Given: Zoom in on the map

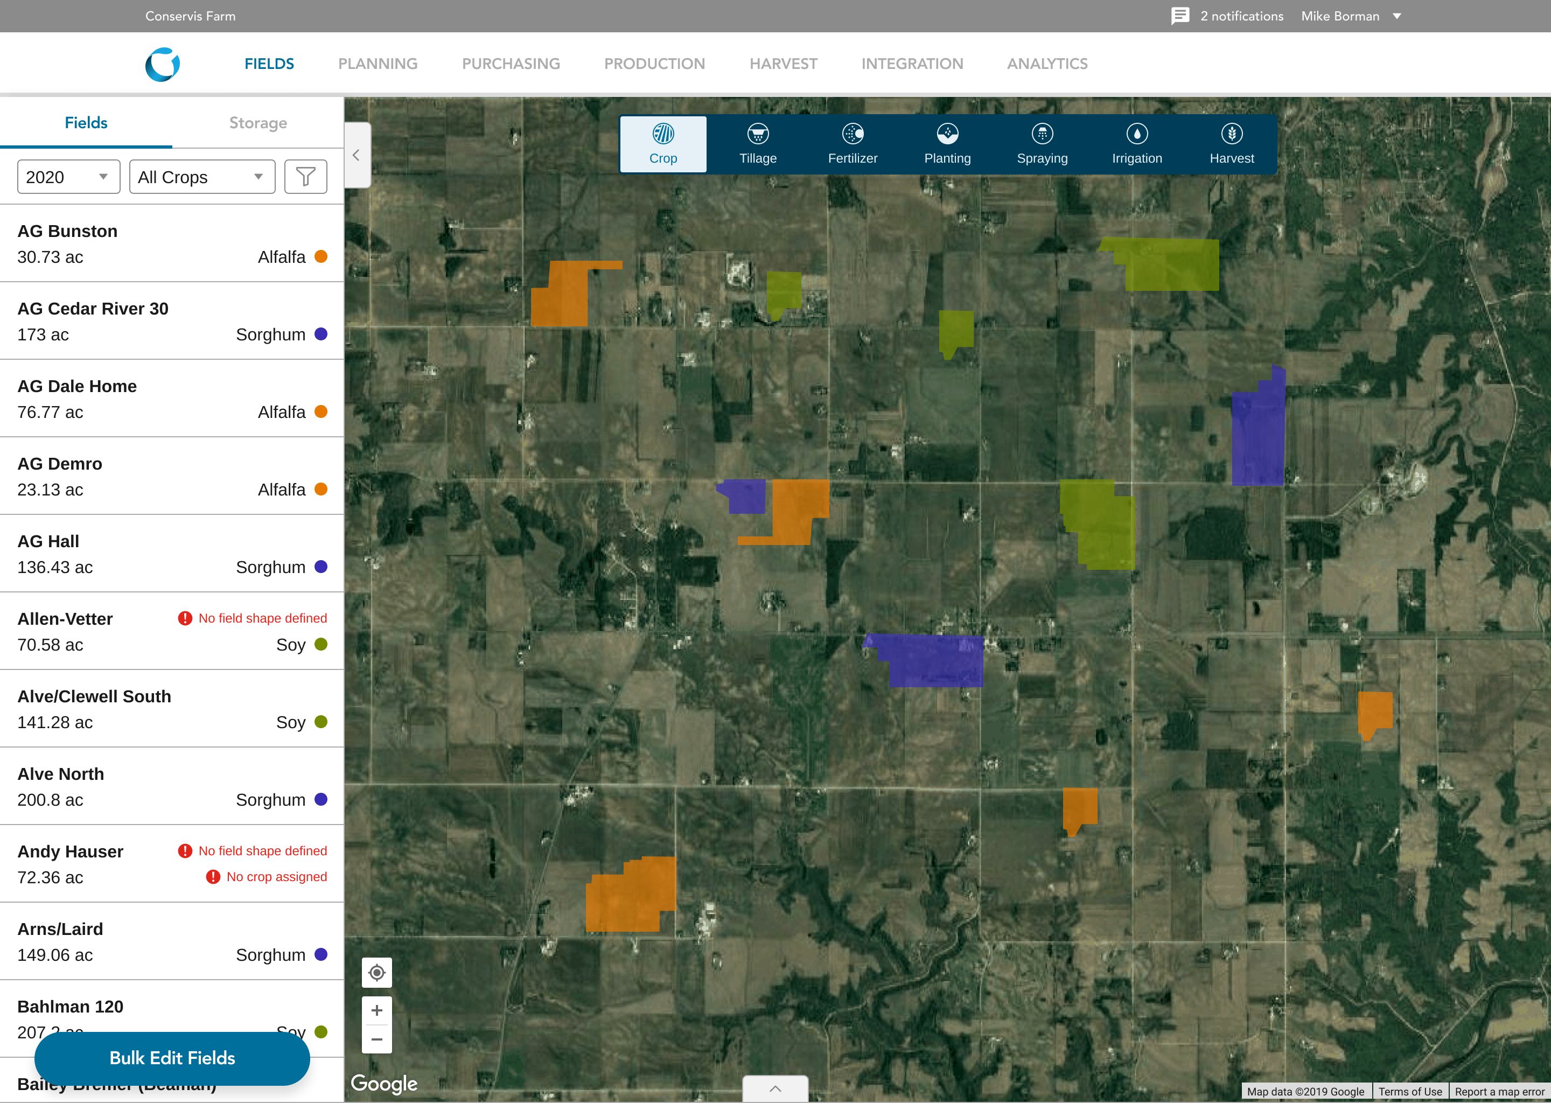Looking at the screenshot, I should 377,1010.
